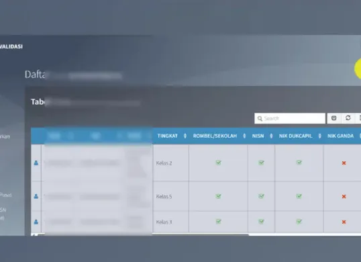361x262 pixels.
Task: Click the NIK DUKCAPIL checkmark for Kelas 2
Action: tap(299, 163)
